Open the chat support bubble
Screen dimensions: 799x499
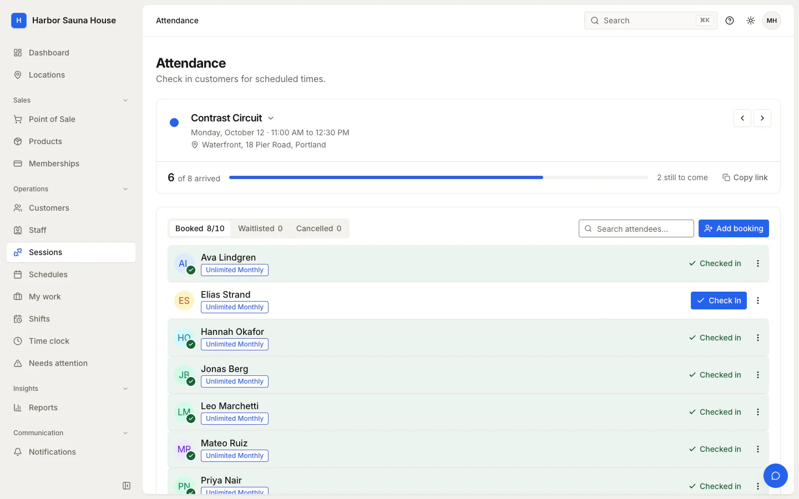776,476
